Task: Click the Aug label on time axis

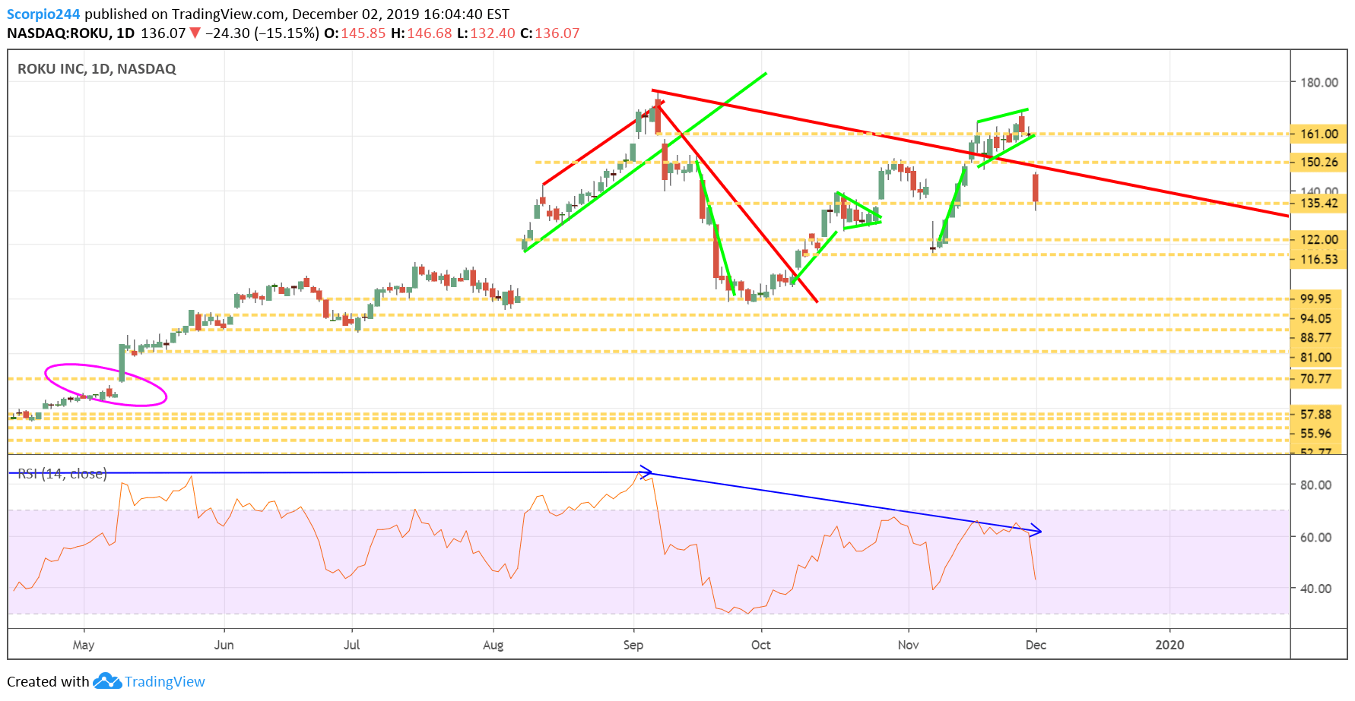Action: 493,645
